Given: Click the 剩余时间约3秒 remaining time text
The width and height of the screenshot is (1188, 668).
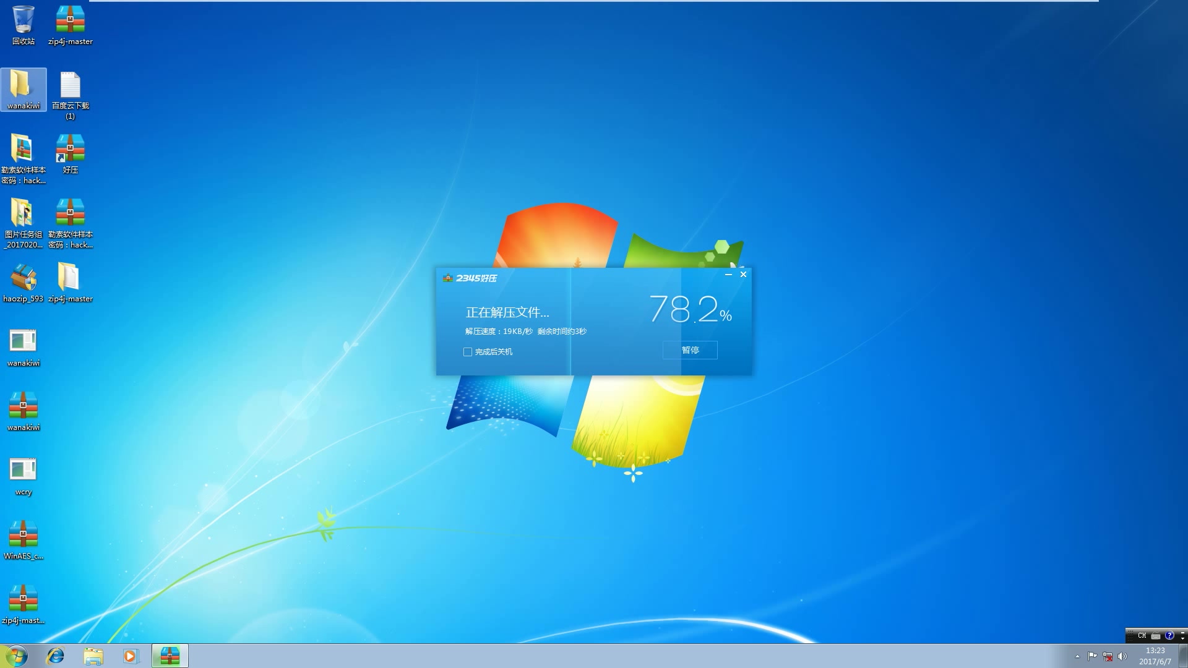Looking at the screenshot, I should [562, 332].
